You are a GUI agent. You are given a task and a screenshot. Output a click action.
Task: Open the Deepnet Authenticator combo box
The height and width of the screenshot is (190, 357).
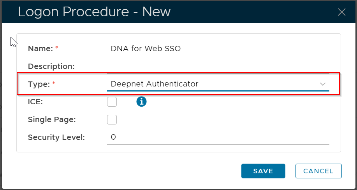click(210, 84)
